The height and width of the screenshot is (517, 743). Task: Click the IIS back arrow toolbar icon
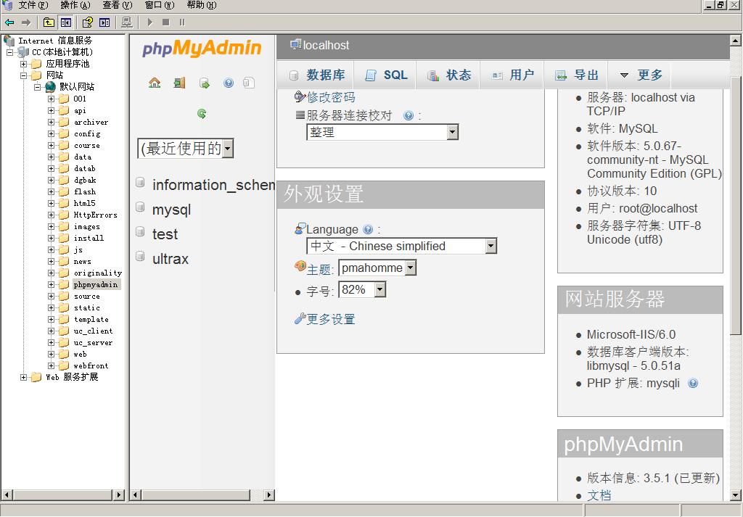tap(9, 22)
